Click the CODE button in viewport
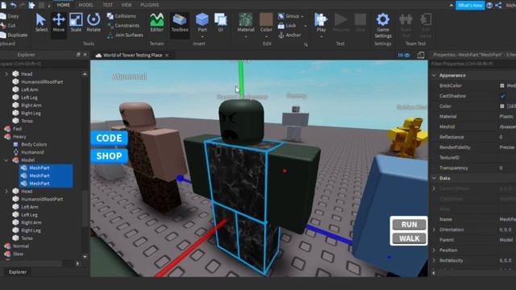Image resolution: width=516 pixels, height=290 pixels. coord(109,138)
